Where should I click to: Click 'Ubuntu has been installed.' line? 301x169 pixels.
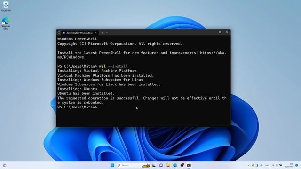(86, 93)
